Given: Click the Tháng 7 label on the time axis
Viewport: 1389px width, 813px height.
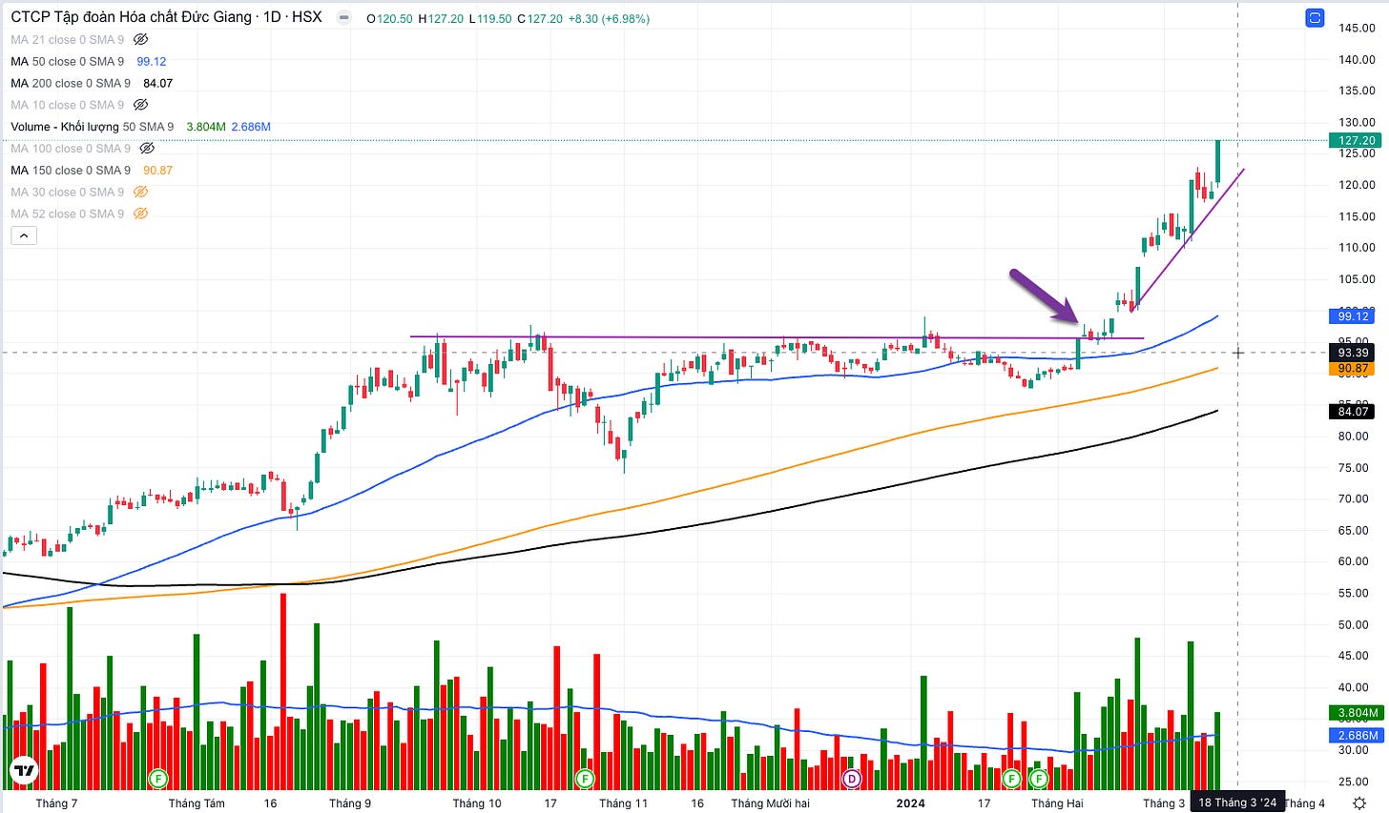Looking at the screenshot, I should tap(56, 803).
